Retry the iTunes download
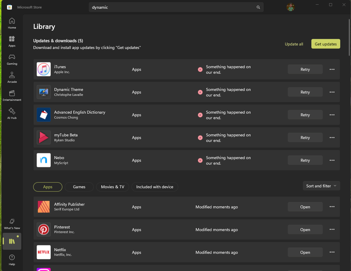The image size is (351, 271). pyautogui.click(x=305, y=69)
